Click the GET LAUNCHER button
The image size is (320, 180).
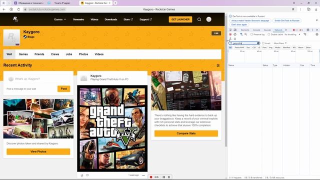click(x=180, y=19)
